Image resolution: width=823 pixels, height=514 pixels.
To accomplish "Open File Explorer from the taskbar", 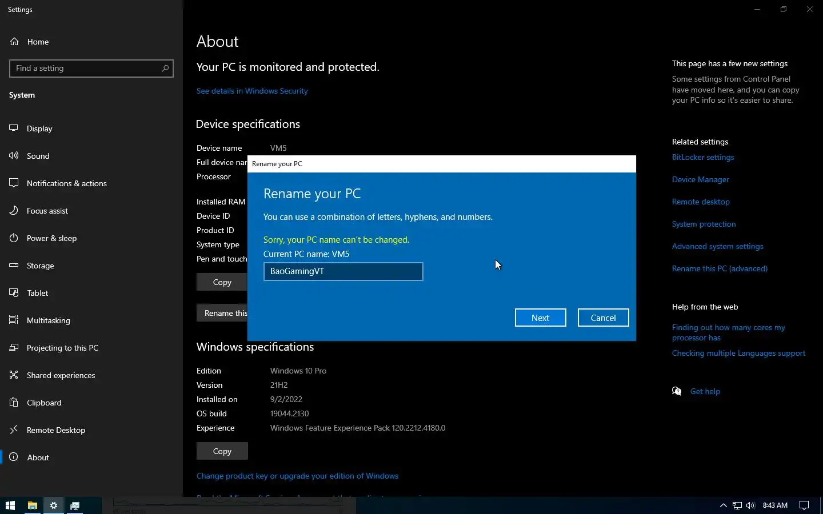I will coord(33,505).
